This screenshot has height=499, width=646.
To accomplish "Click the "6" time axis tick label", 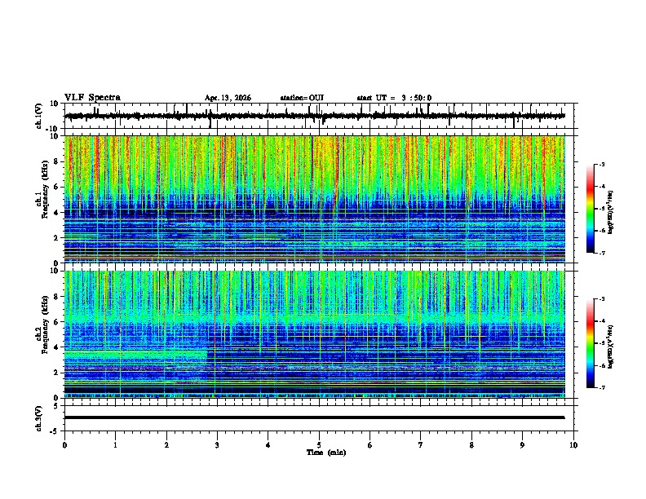I will click(x=370, y=445).
